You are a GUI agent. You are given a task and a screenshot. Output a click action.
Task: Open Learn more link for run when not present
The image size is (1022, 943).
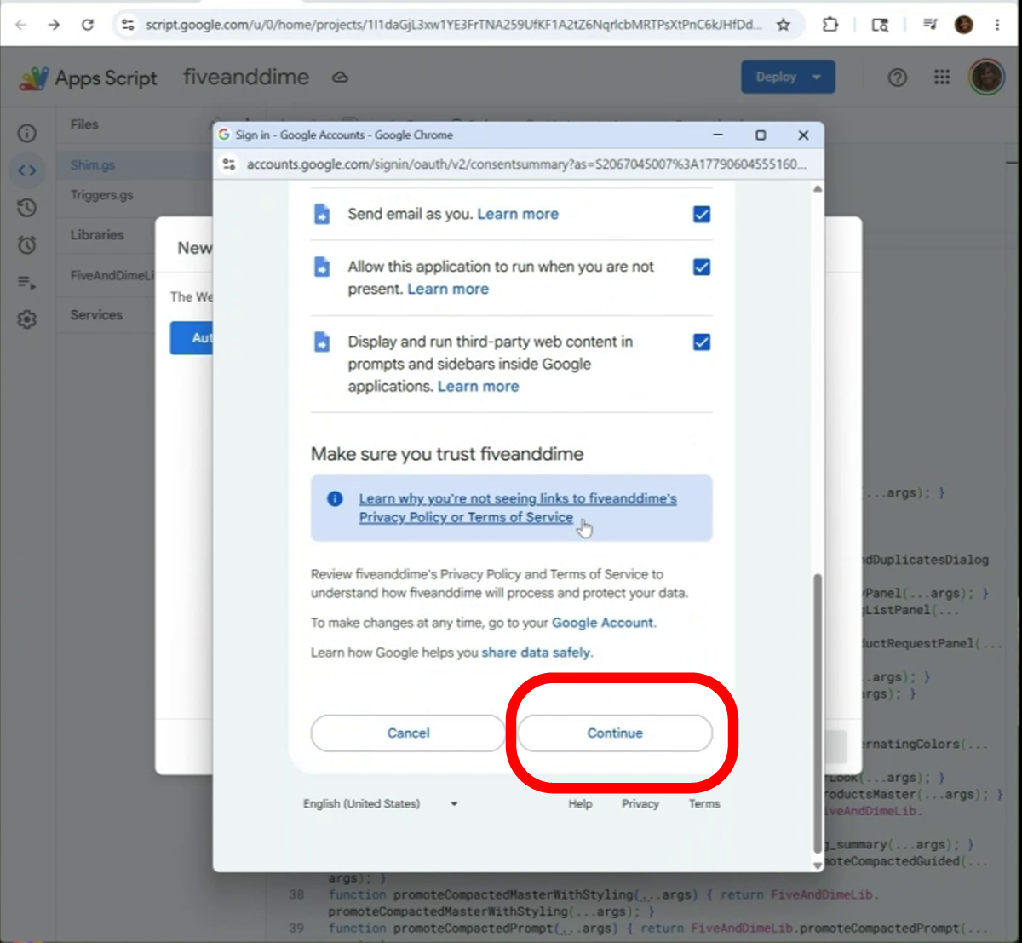click(448, 289)
